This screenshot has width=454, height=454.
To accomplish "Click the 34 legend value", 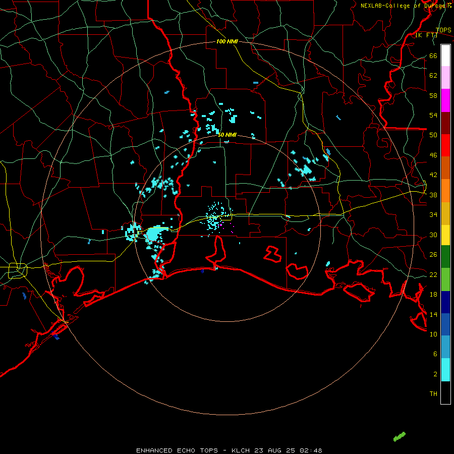I will tap(433, 214).
